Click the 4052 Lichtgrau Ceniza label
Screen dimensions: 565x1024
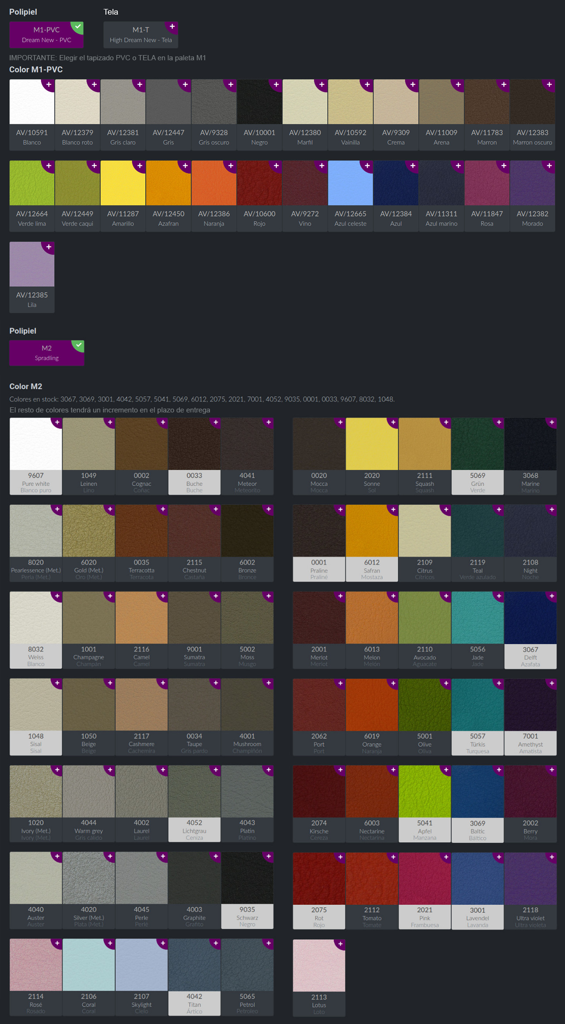194,830
